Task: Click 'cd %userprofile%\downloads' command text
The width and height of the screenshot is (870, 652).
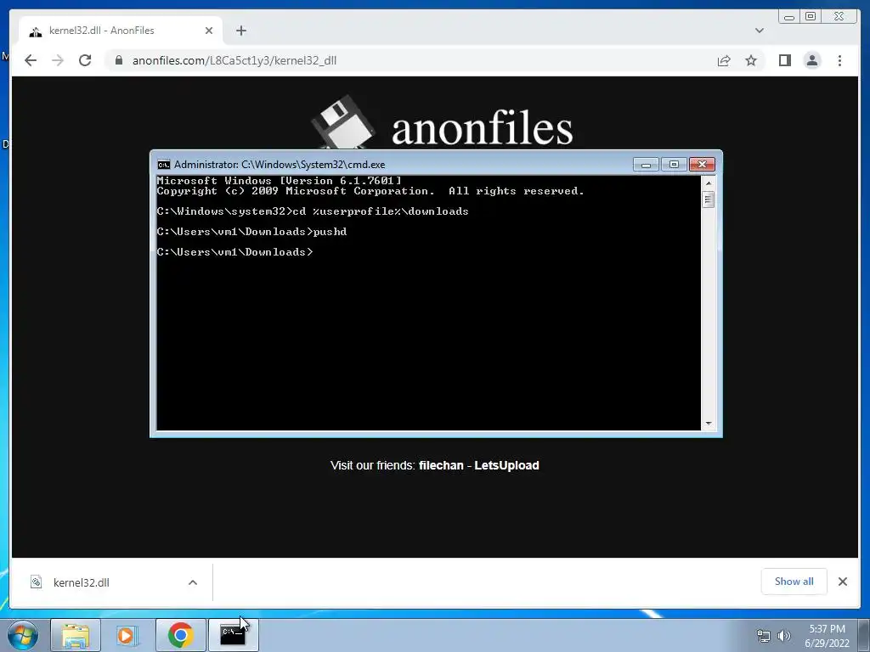Action: point(381,211)
